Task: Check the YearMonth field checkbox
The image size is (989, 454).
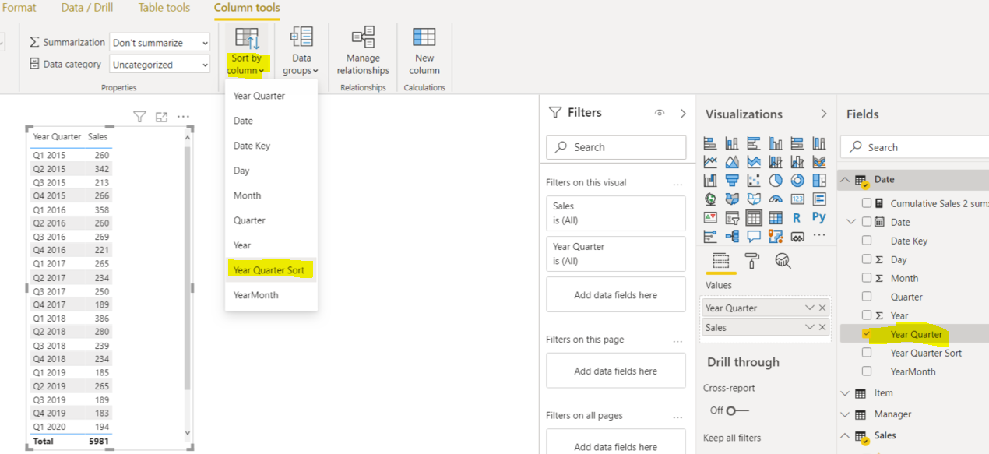Action: 867,371
